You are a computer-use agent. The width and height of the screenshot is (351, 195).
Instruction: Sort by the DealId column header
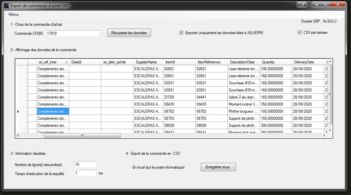[x=85, y=62]
